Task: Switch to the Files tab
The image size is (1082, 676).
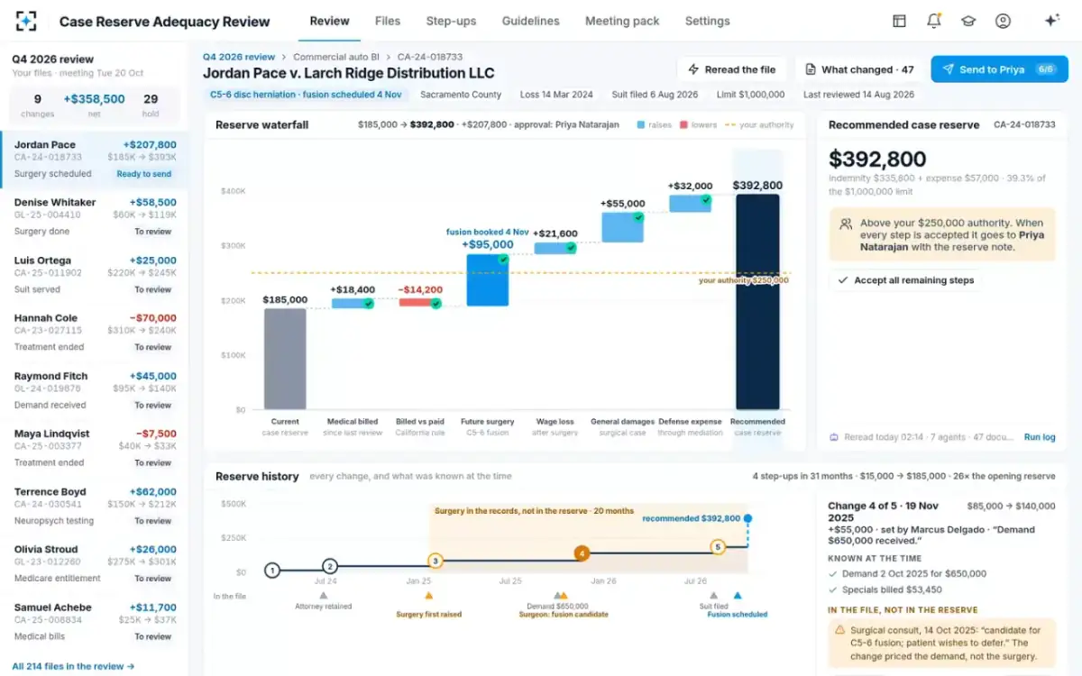Action: click(x=388, y=21)
